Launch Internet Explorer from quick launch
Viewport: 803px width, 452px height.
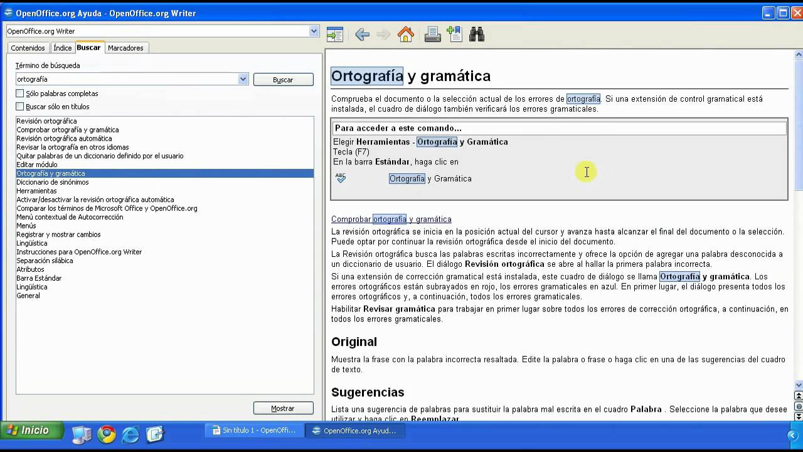pos(130,434)
